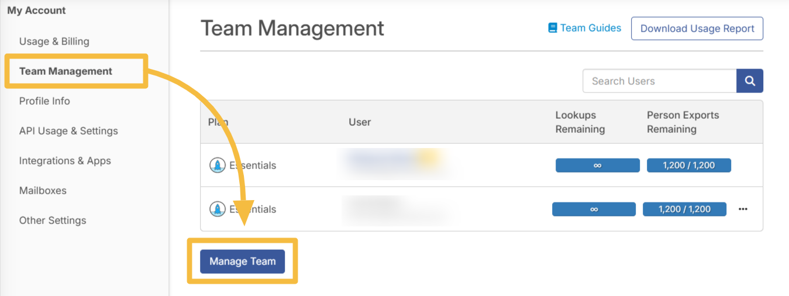Open Profile Info page
Image resolution: width=789 pixels, height=296 pixels.
coord(44,101)
